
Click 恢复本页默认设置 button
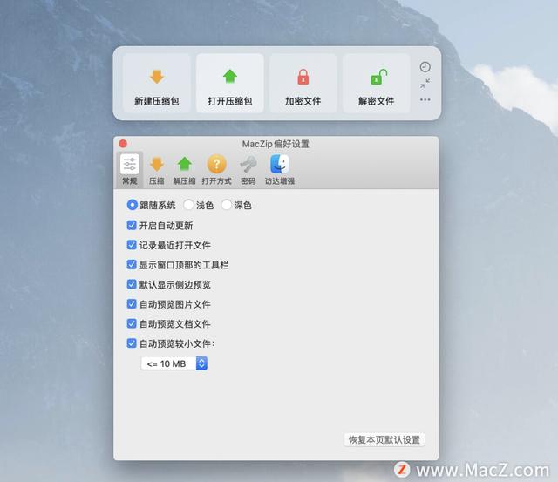pos(384,439)
